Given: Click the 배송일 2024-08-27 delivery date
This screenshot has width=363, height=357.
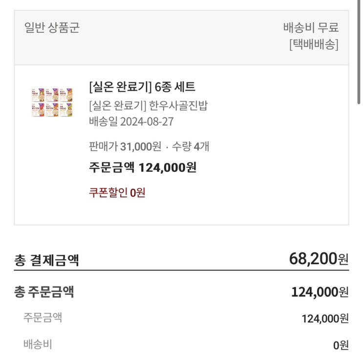Looking at the screenshot, I should pyautogui.click(x=131, y=121).
